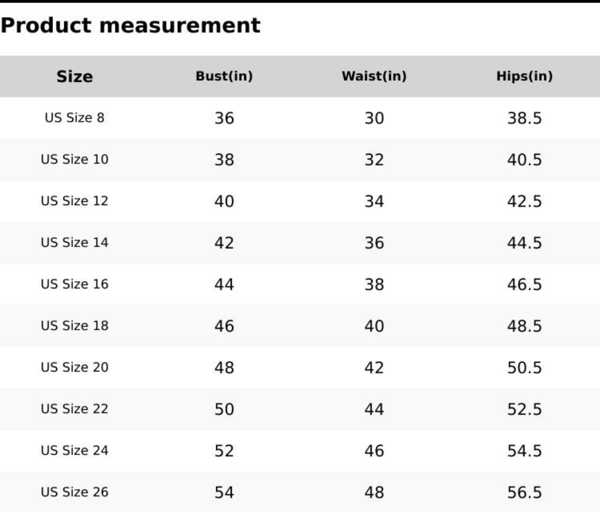Click bust value 36 for Size 8
Image resolution: width=600 pixels, height=512 pixels.
[224, 118]
